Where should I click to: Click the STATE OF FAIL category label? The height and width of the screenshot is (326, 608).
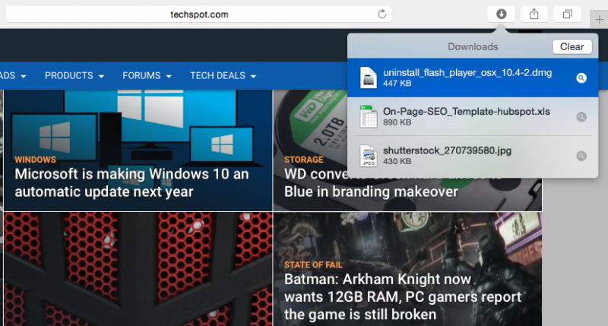[313, 264]
